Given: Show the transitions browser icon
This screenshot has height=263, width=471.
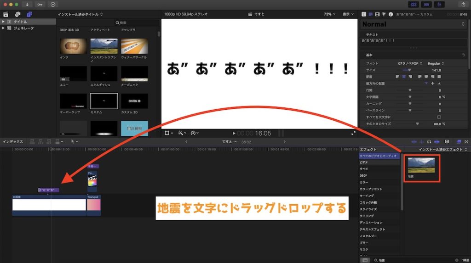Looking at the screenshot, I should click(466, 141).
